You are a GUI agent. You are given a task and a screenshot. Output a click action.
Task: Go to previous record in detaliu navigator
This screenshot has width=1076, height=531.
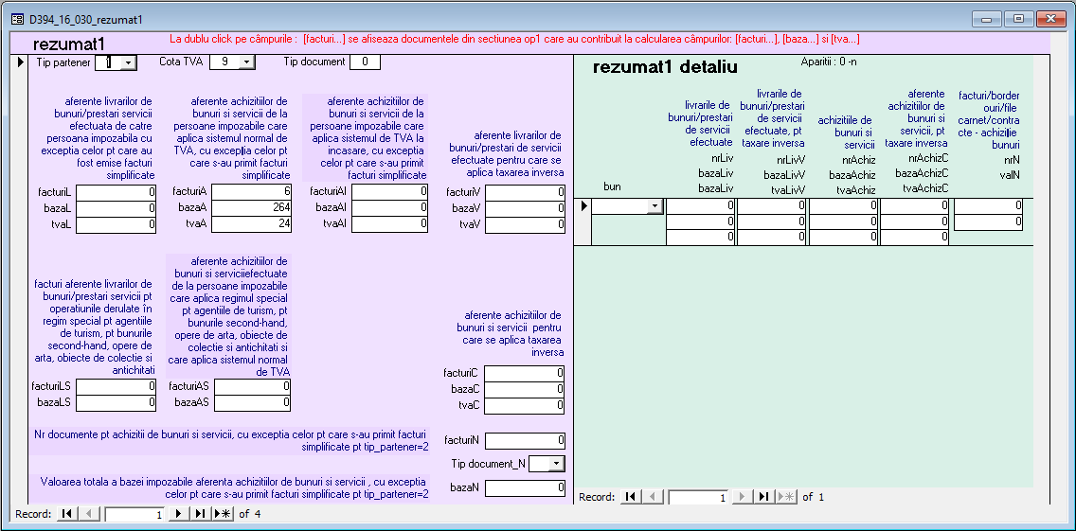[x=653, y=497]
